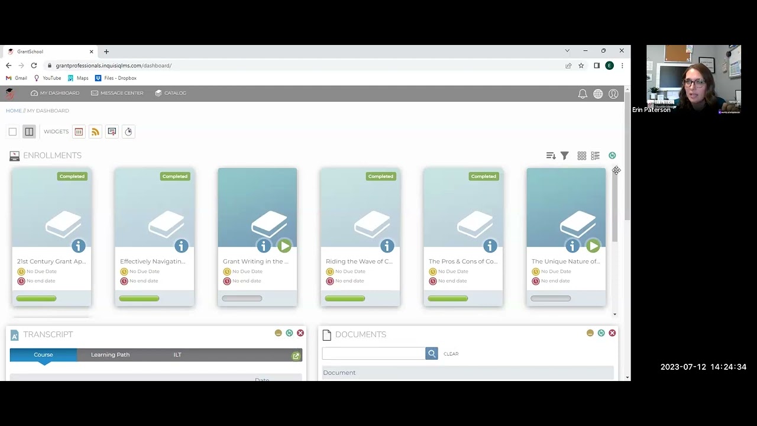Share this page from the address bar
This screenshot has width=757, height=426.
point(568,66)
